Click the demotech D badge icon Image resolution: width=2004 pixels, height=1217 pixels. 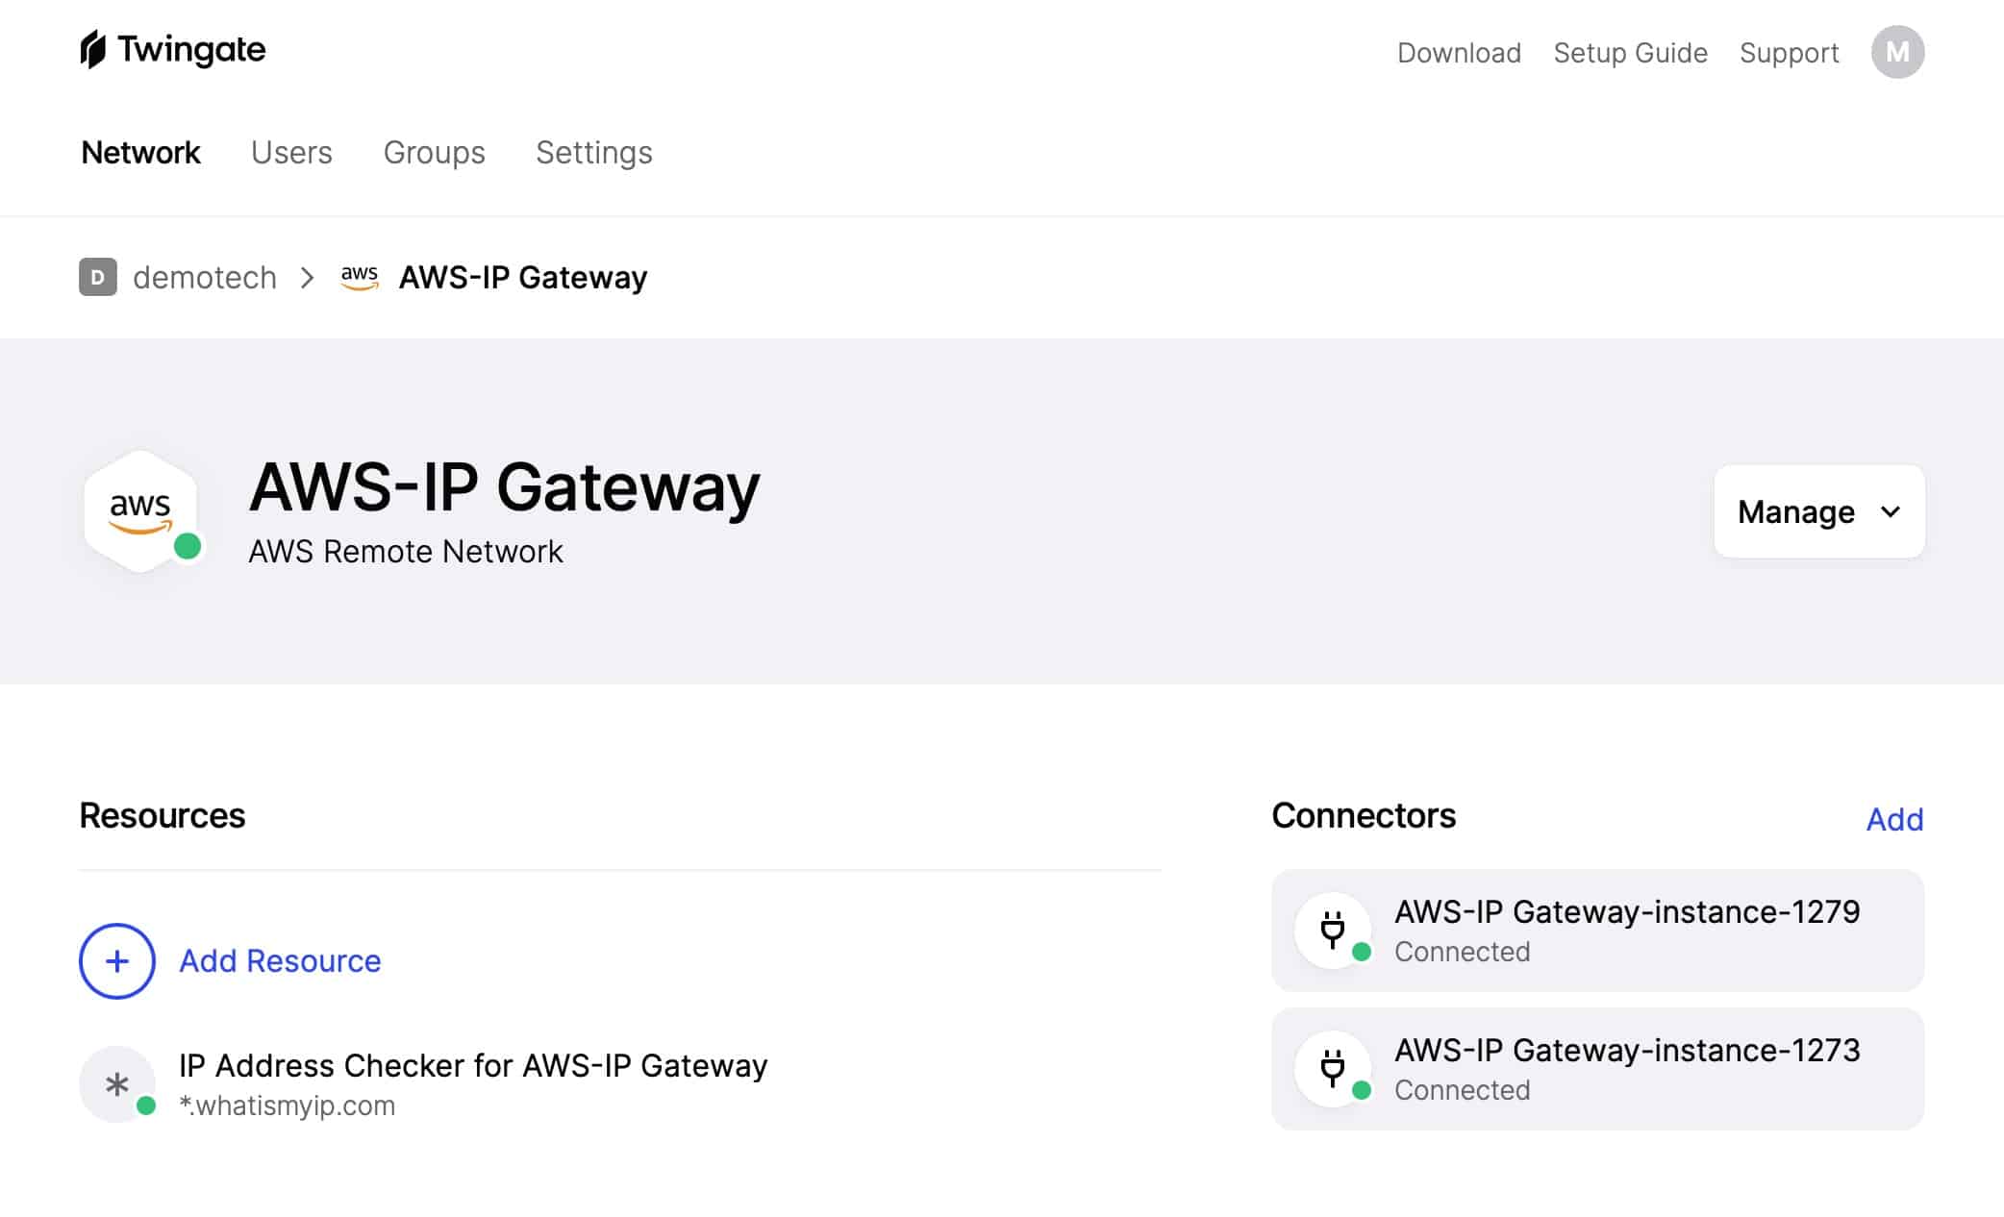98,277
